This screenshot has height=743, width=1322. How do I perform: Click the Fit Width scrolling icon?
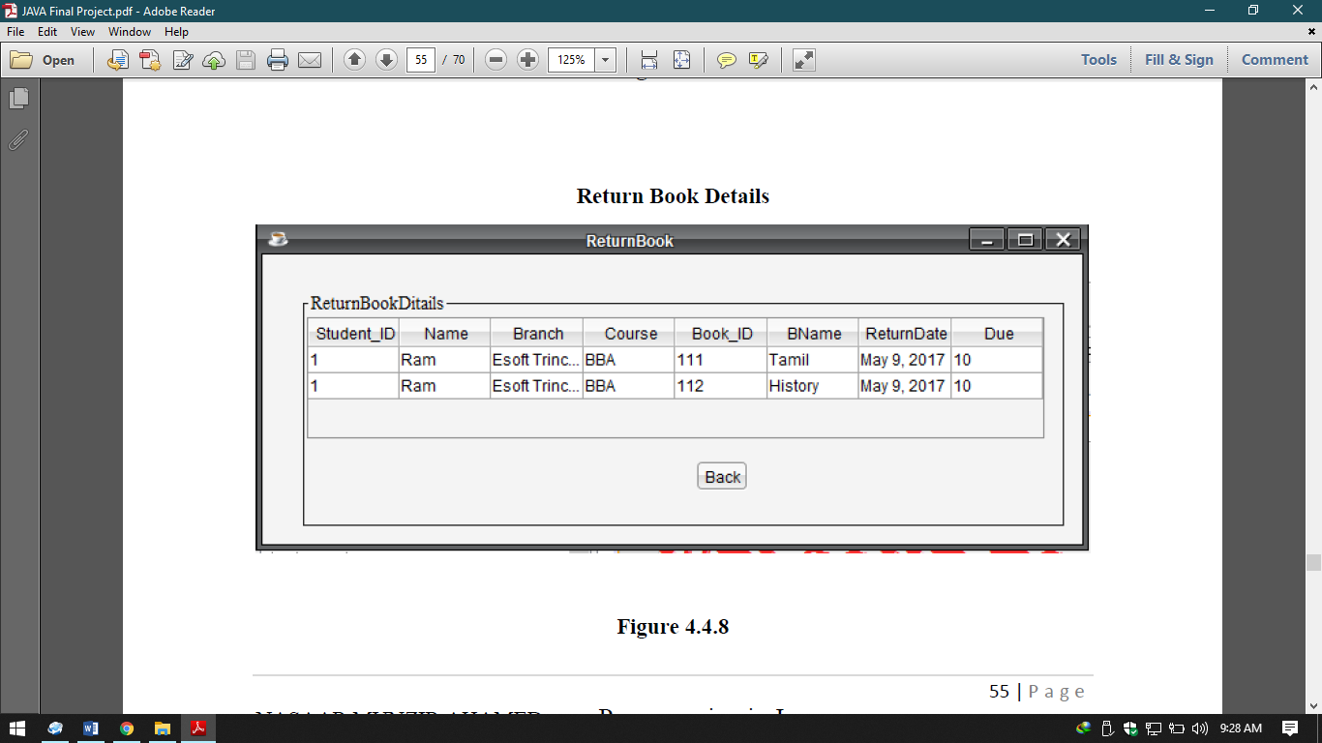pyautogui.click(x=649, y=60)
